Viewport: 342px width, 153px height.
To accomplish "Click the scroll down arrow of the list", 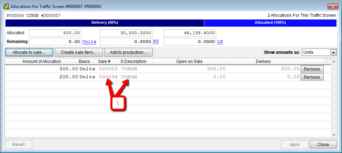I will [x=334, y=135].
